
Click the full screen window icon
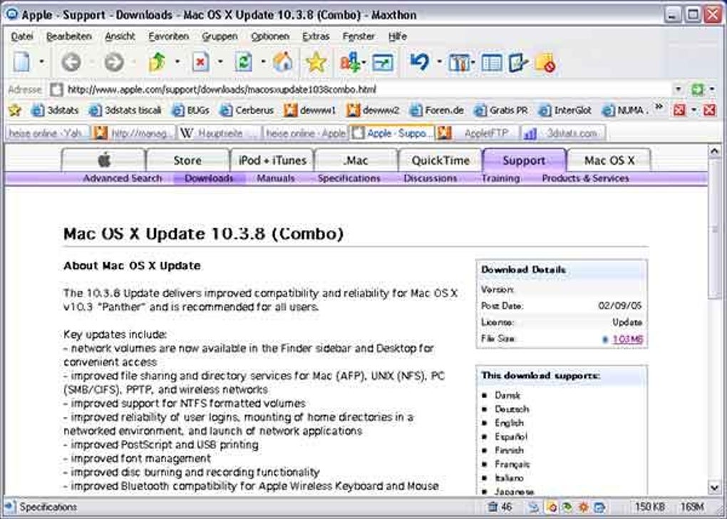tap(383, 63)
